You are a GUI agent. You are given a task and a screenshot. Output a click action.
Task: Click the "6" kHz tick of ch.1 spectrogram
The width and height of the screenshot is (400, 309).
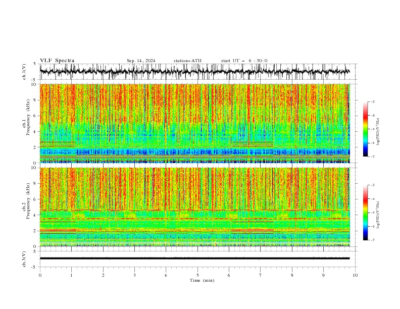pos(35,116)
